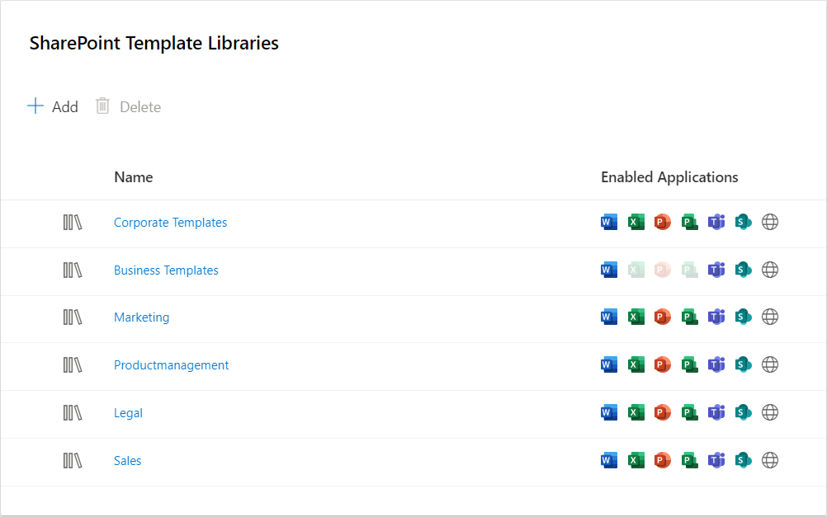Open the Corporate Templates library link
The height and width of the screenshot is (517, 827).
pyautogui.click(x=170, y=223)
